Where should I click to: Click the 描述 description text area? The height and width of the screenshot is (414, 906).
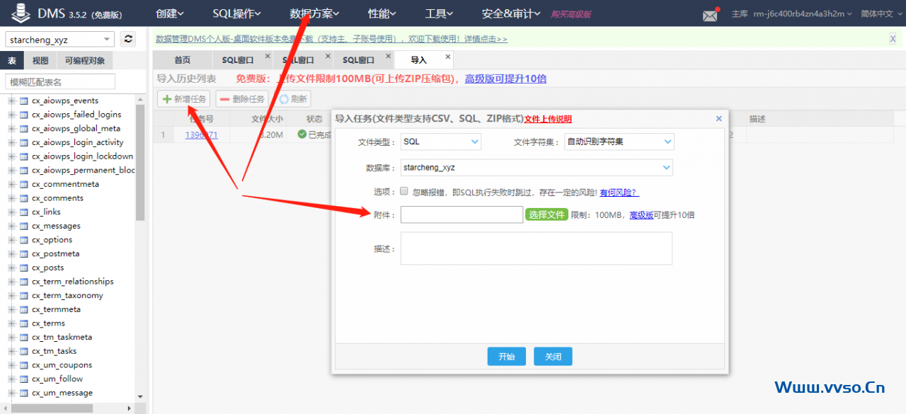point(536,248)
